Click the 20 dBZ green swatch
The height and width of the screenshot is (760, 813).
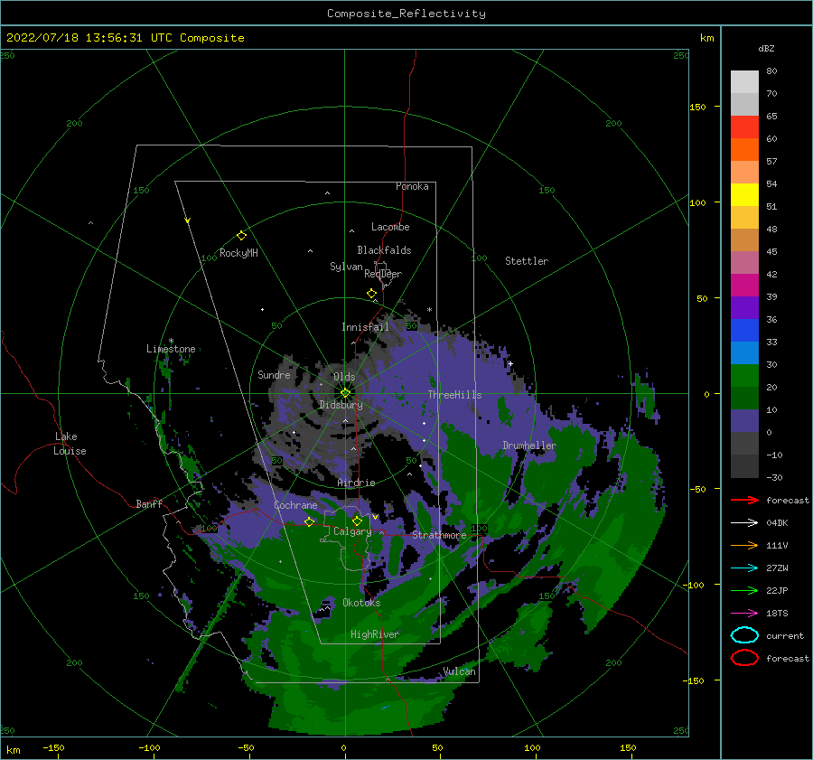[x=744, y=376]
